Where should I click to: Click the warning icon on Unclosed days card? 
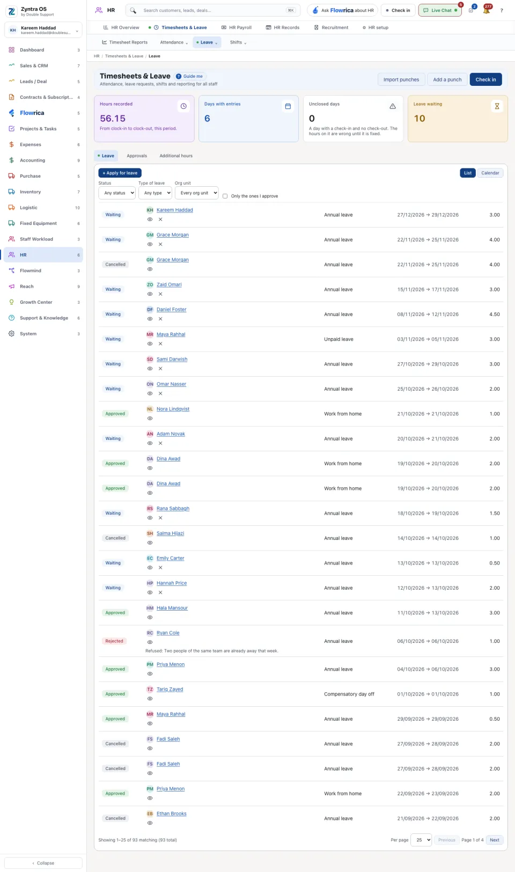pos(393,106)
